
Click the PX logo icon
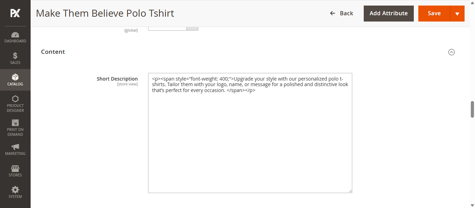tap(15, 13)
